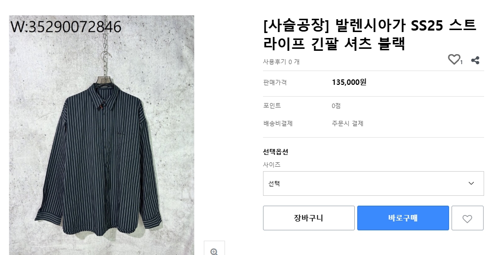Screen dimensions: 492x255
Task: Click the 판매가격 label
Action: pos(275,82)
